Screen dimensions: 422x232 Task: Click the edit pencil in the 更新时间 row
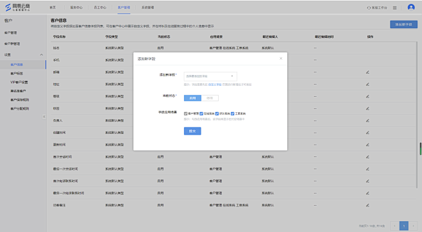pos(367,145)
